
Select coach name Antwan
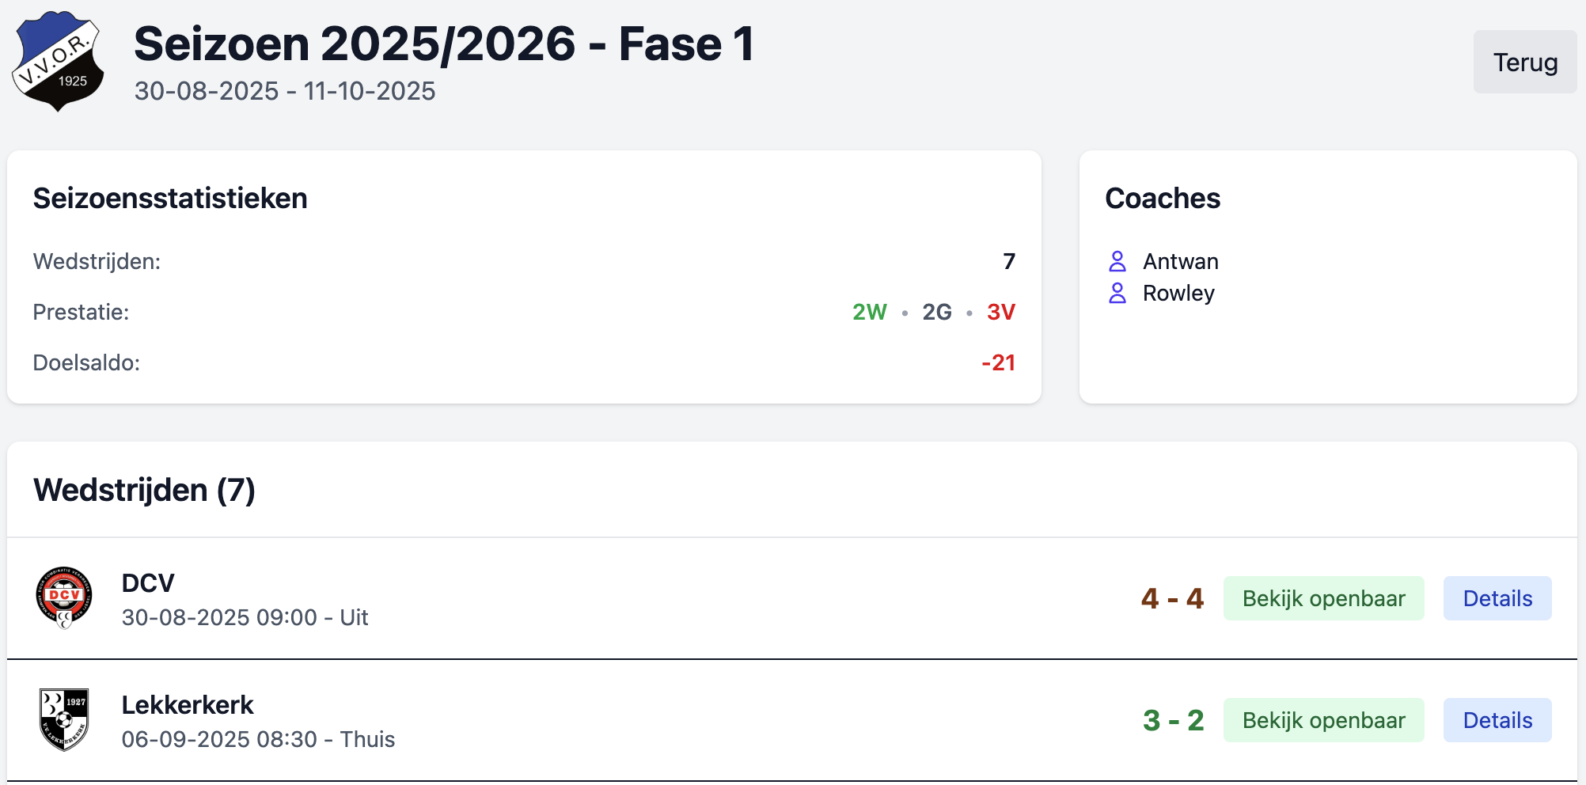1180,261
